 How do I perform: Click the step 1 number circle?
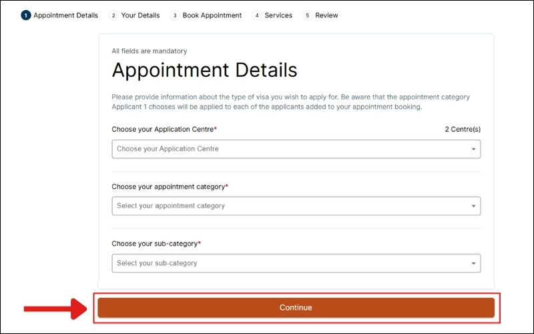pos(26,15)
